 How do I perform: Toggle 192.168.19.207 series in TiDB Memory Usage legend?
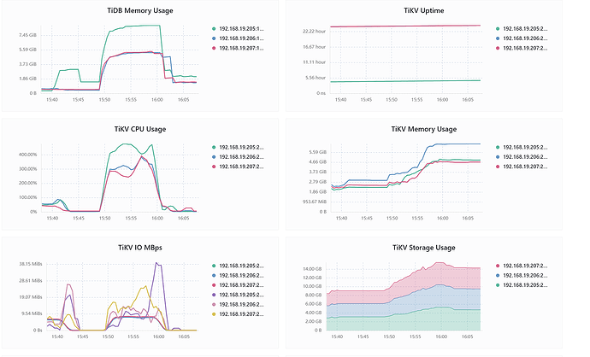238,48
